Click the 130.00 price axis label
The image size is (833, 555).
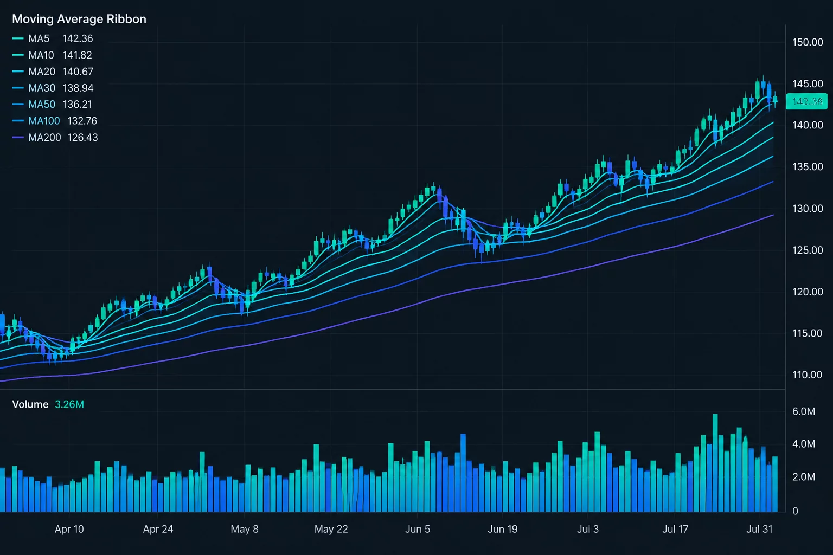pos(808,209)
